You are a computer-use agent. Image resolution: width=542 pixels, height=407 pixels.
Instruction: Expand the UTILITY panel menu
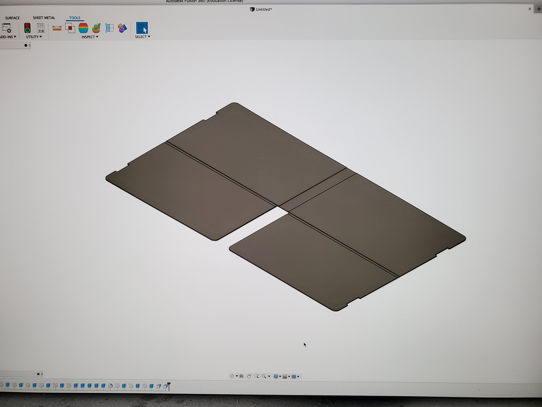(33, 37)
